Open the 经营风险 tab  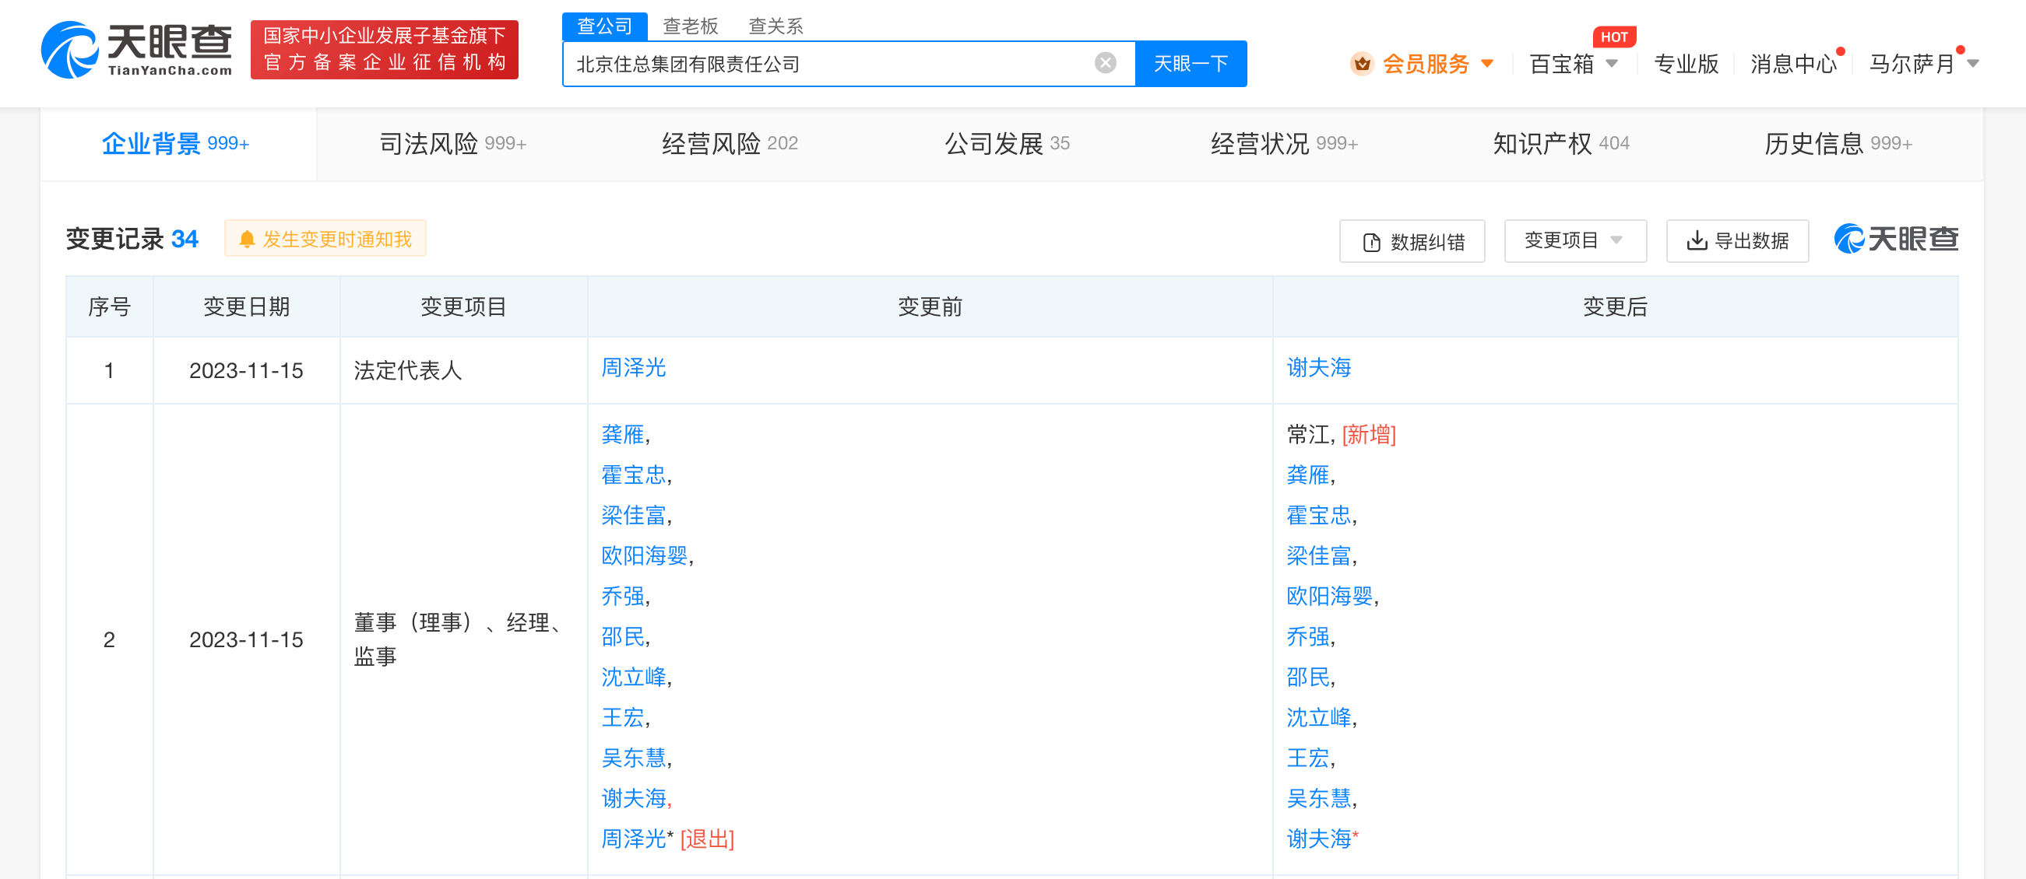tap(730, 144)
